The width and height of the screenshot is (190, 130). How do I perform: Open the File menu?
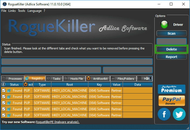pyautogui.click(x=4, y=11)
